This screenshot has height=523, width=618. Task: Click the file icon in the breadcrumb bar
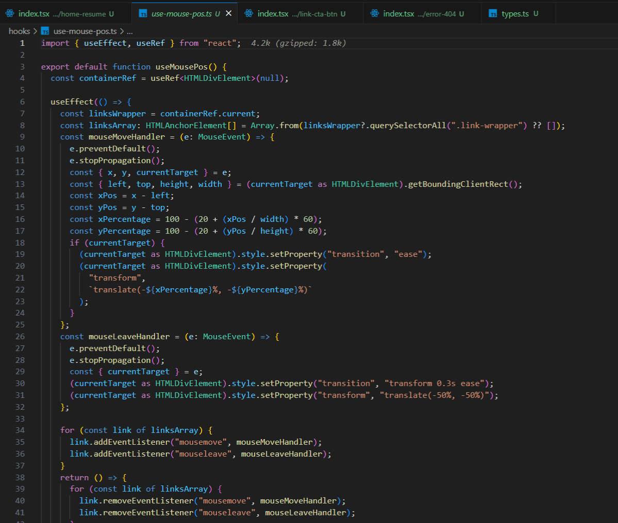44,30
